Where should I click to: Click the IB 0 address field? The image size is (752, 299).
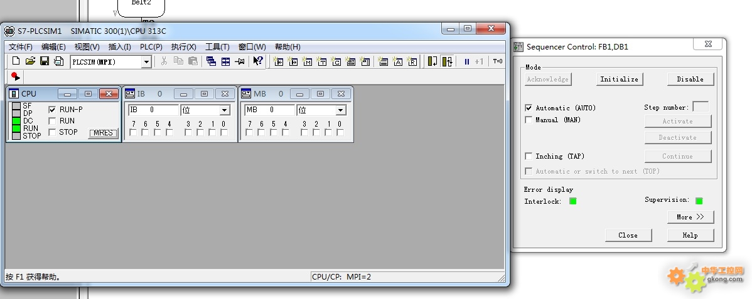click(x=153, y=110)
